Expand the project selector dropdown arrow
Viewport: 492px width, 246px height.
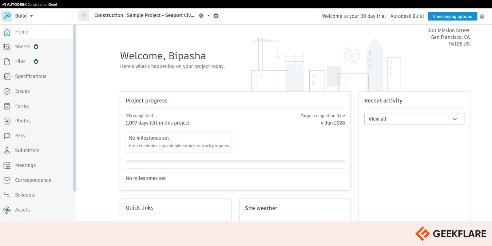208,16
